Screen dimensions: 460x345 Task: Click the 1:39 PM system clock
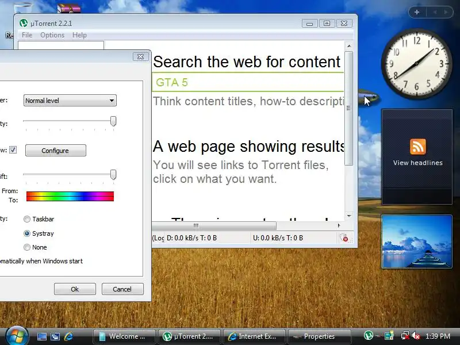pos(438,336)
